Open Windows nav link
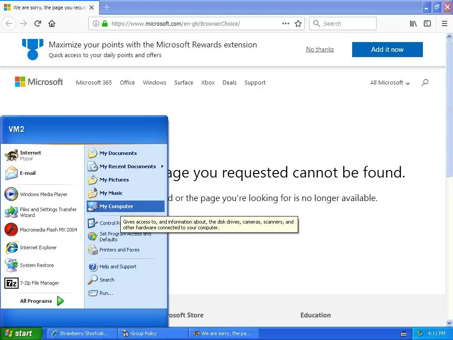Image resolution: width=453 pixels, height=340 pixels. pos(154,83)
